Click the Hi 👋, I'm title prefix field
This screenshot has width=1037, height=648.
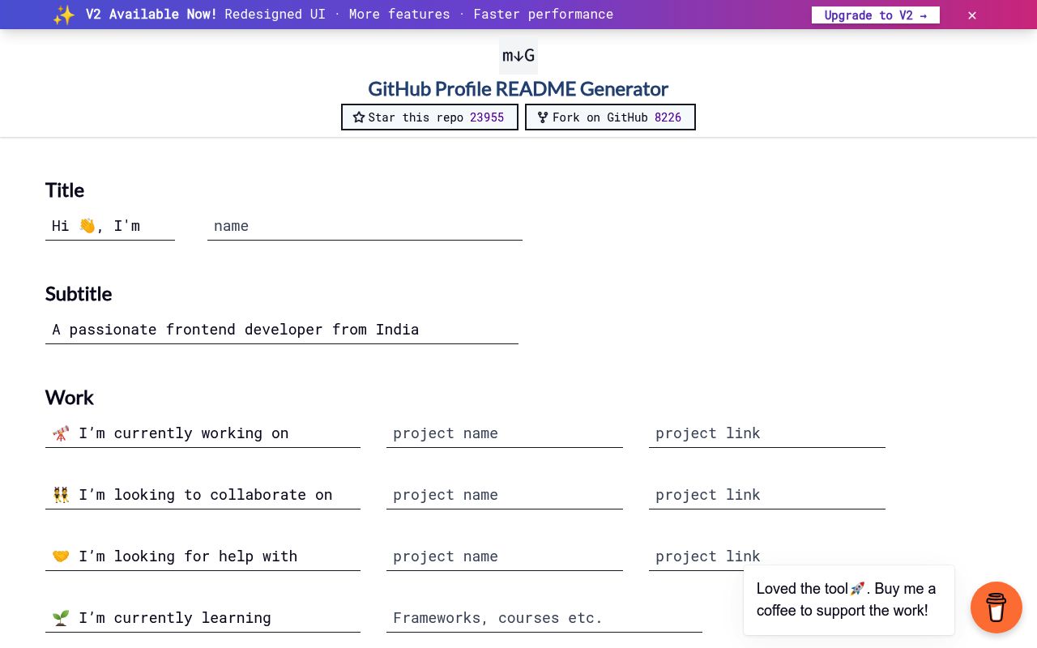pos(110,226)
